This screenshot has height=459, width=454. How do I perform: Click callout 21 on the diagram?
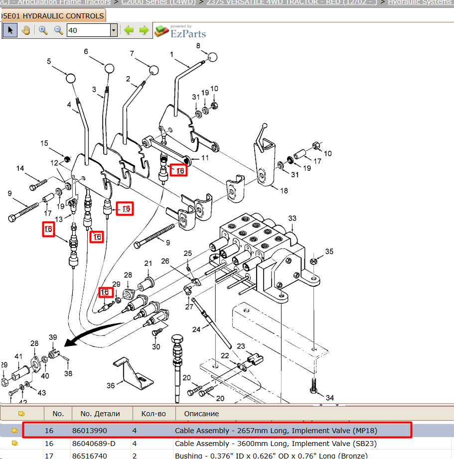(148, 263)
